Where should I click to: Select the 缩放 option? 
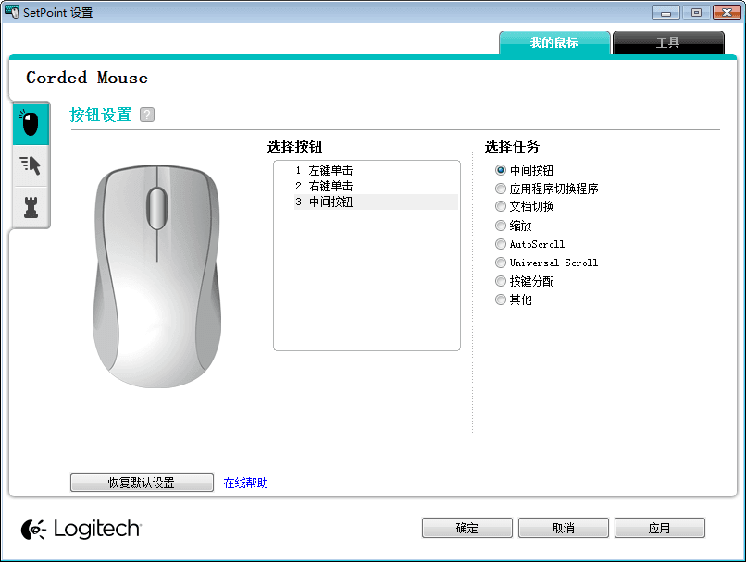(x=501, y=225)
